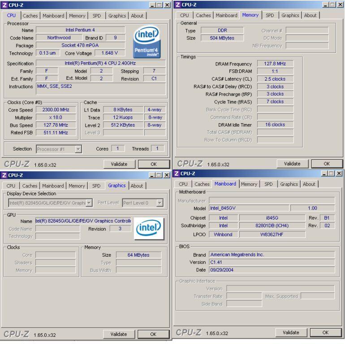Click the Core Speed value 2300.00 MHz
This screenshot has height=344, width=345.
(x=56, y=110)
